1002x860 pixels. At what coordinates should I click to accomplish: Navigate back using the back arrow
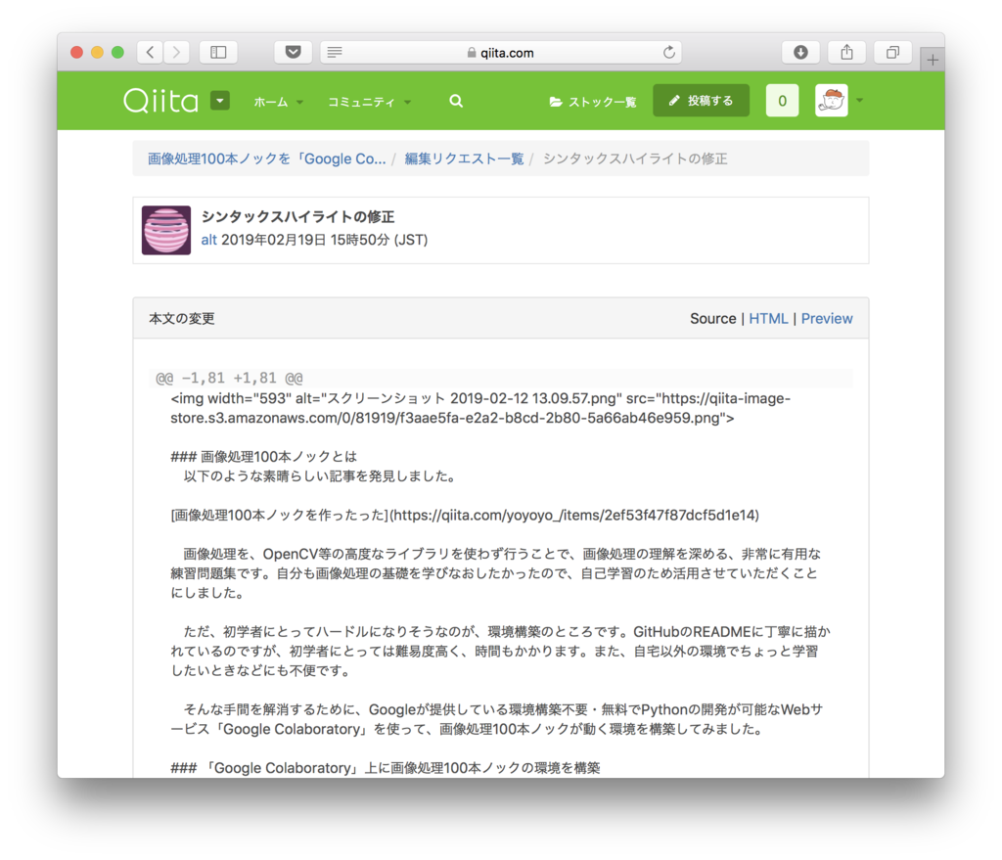pyautogui.click(x=149, y=52)
